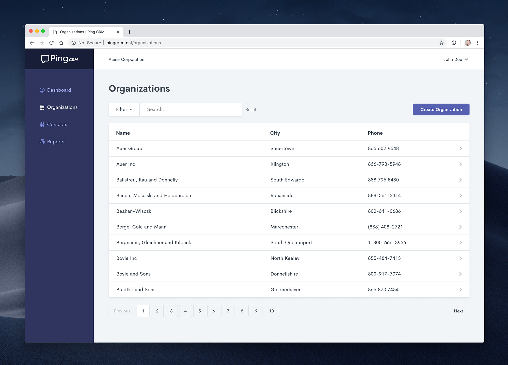Click the Search input field
Screen dimensions: 508x365
point(190,110)
